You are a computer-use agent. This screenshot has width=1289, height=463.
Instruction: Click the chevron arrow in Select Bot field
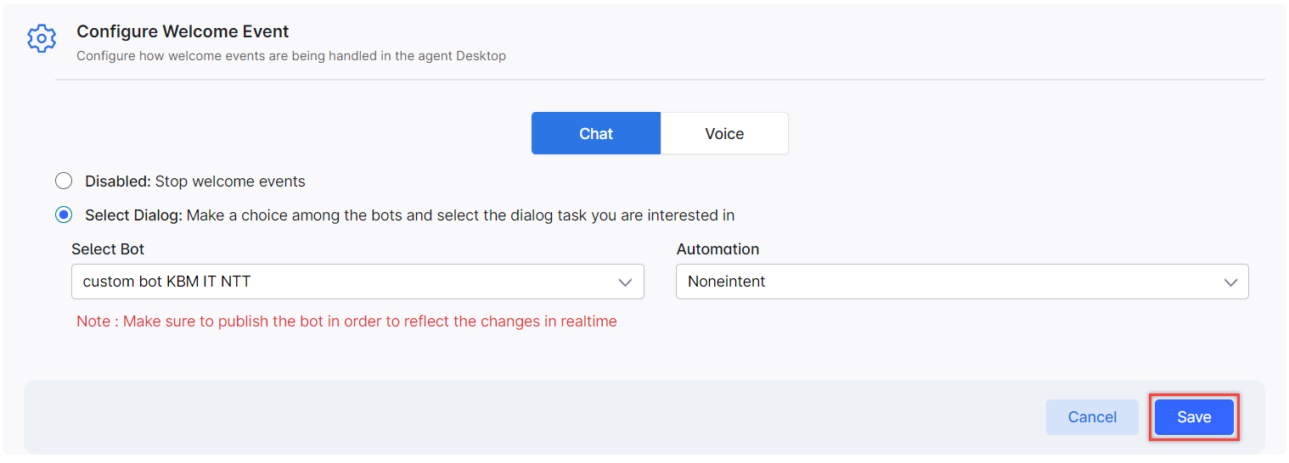pos(626,282)
